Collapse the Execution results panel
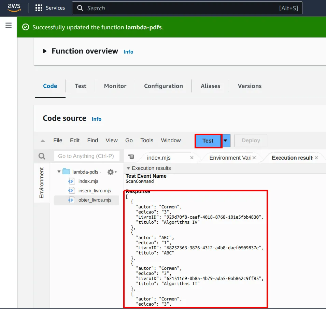The height and width of the screenshot is (309, 326). coord(128,168)
